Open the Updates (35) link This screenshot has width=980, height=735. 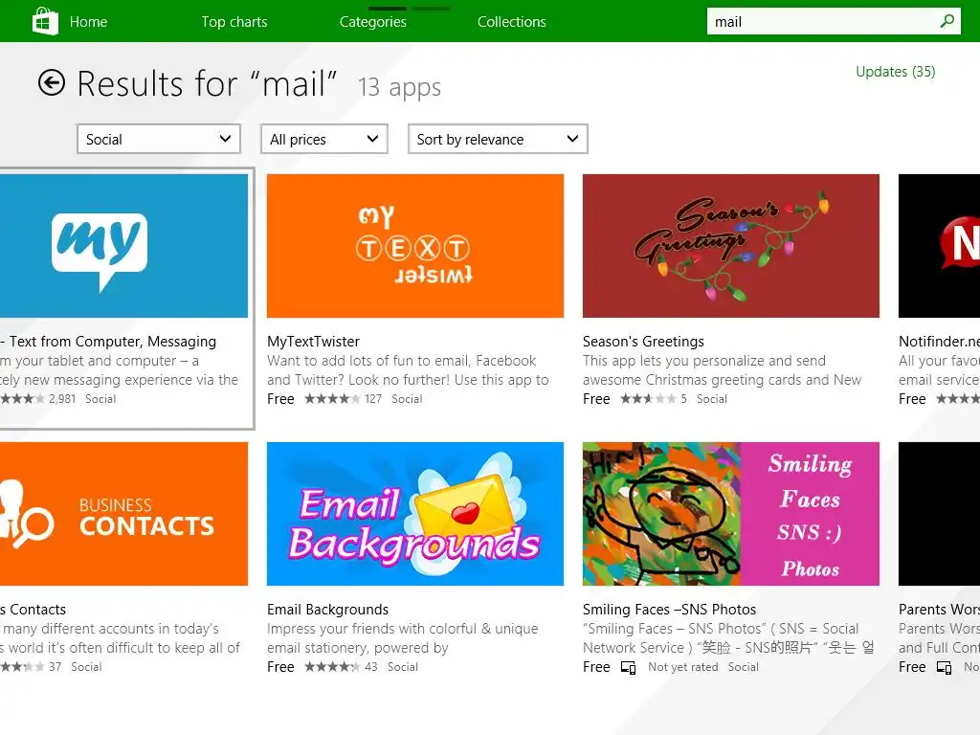coord(896,72)
